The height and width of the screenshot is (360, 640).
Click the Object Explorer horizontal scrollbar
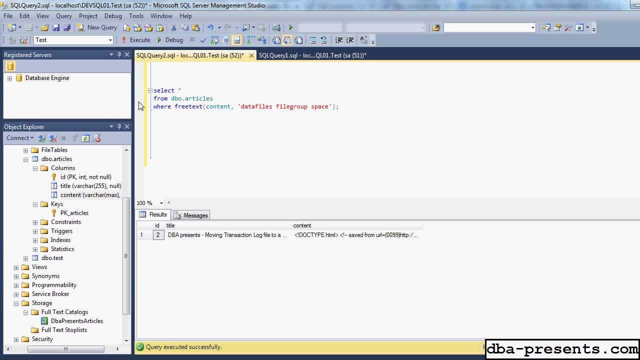tap(65, 349)
